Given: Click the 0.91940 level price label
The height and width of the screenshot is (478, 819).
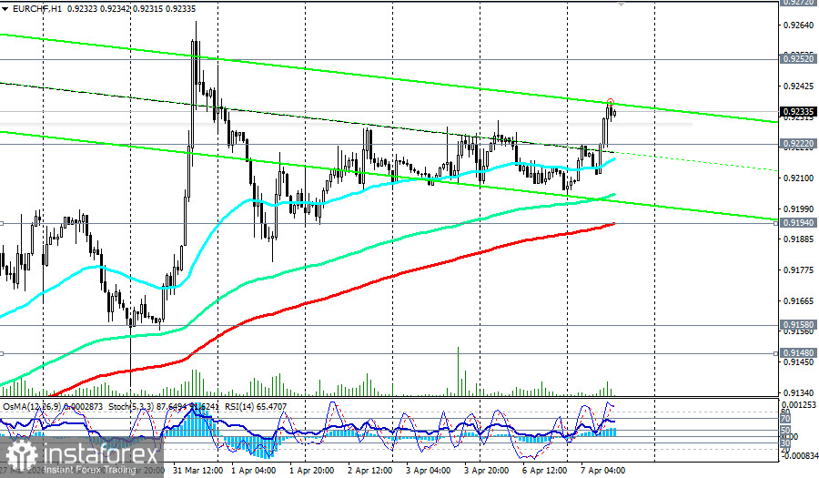Looking at the screenshot, I should pos(797,223).
